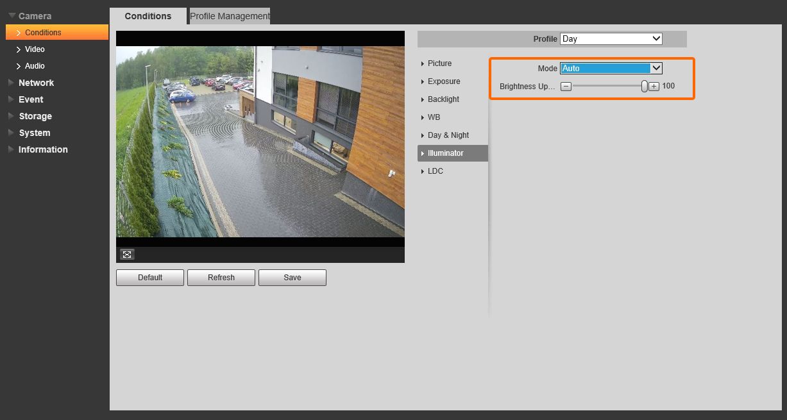This screenshot has height=420, width=787.
Task: Collapse the Camera section in sidebar
Action: pos(35,16)
